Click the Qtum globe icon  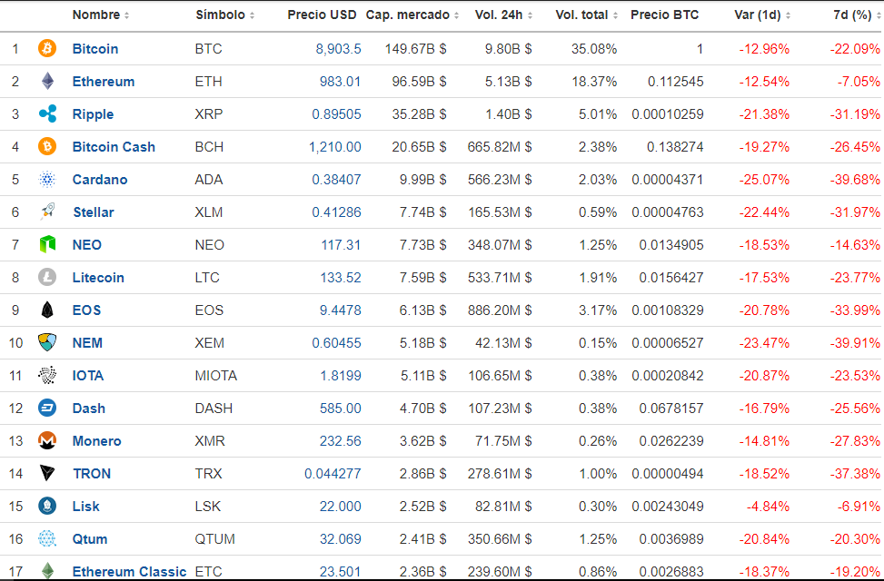(x=47, y=538)
